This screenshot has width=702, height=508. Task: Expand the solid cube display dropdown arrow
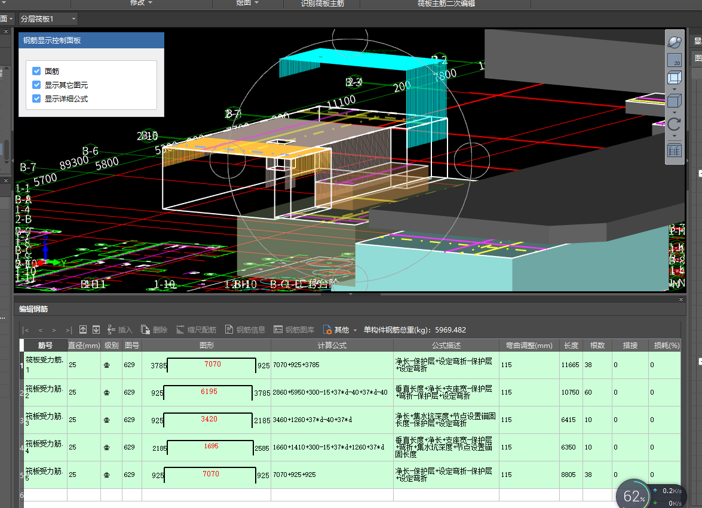(675, 112)
